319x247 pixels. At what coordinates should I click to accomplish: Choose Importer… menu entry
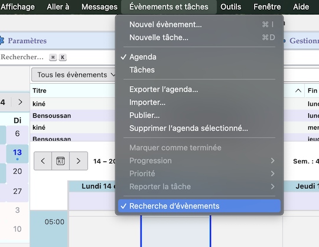click(x=200, y=103)
